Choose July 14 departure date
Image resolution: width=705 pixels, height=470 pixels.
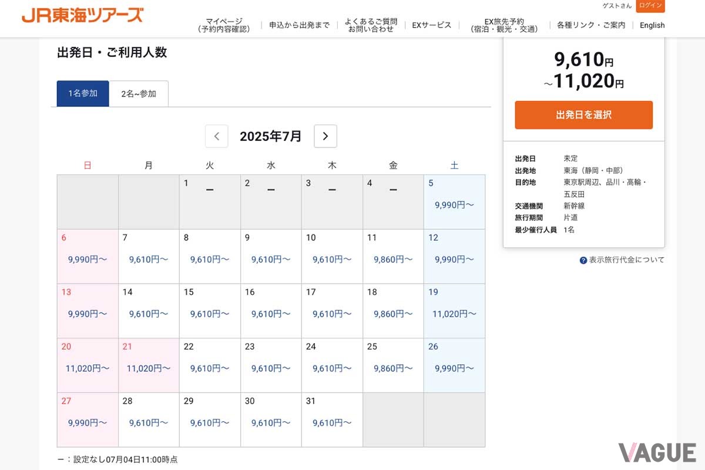pyautogui.click(x=149, y=311)
